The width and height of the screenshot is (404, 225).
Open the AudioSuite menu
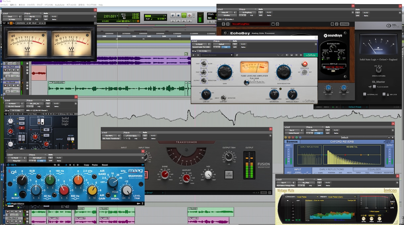tap(60, 5)
